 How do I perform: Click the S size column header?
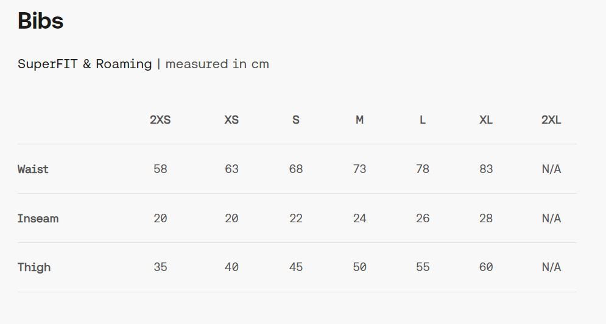coord(296,120)
